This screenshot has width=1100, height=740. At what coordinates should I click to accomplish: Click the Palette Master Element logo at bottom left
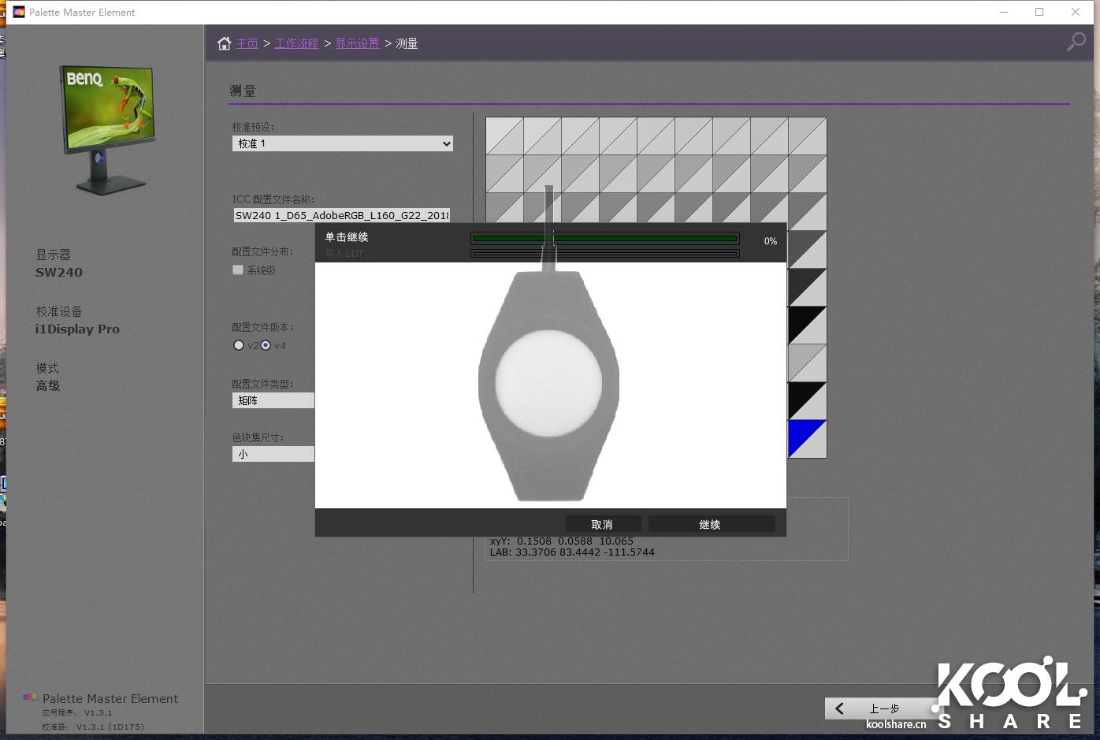point(29,697)
